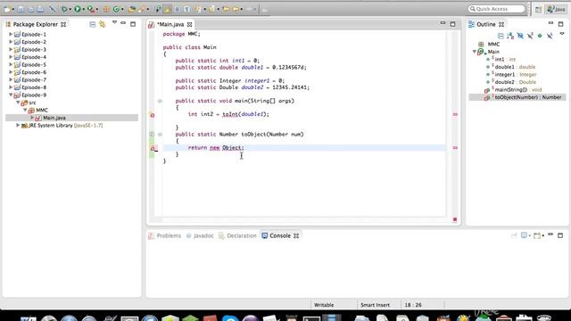Expand the Episode-8 project
Viewport: 571px width, 321px height.
(x=11, y=87)
